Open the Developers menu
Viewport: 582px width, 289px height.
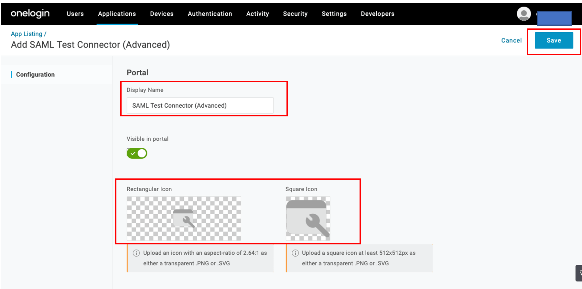click(377, 14)
